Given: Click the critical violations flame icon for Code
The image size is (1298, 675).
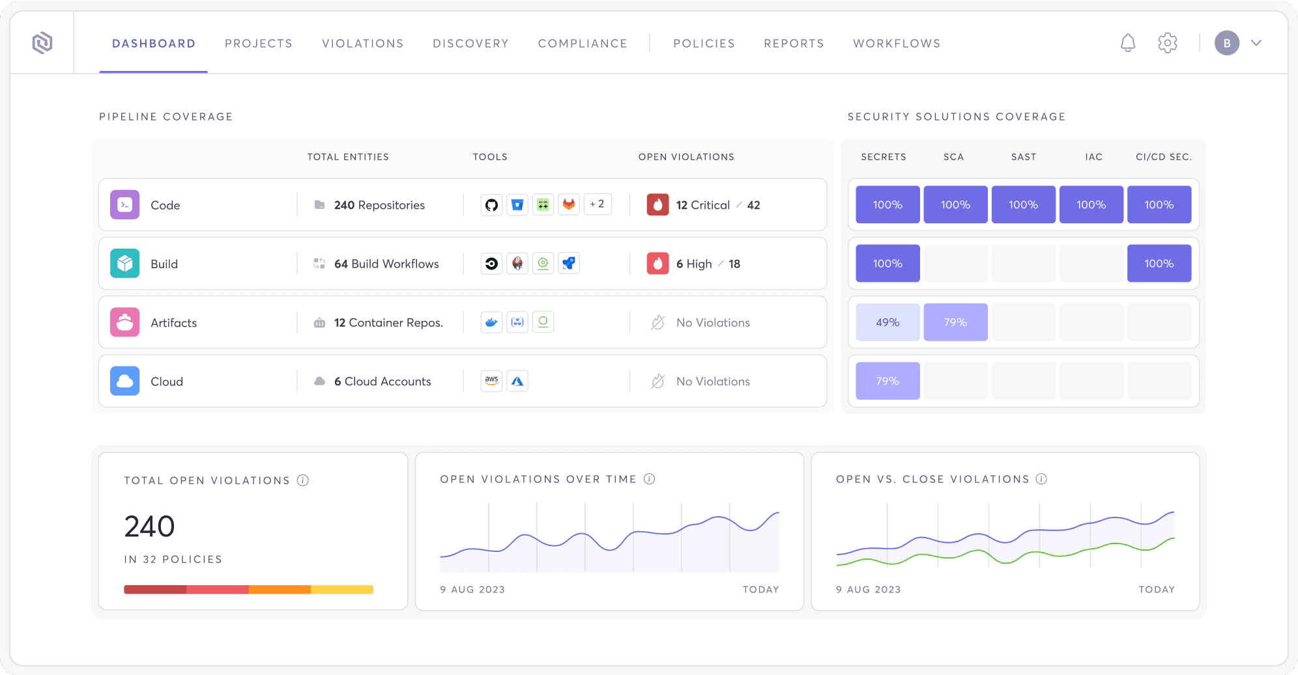Looking at the screenshot, I should click(659, 204).
